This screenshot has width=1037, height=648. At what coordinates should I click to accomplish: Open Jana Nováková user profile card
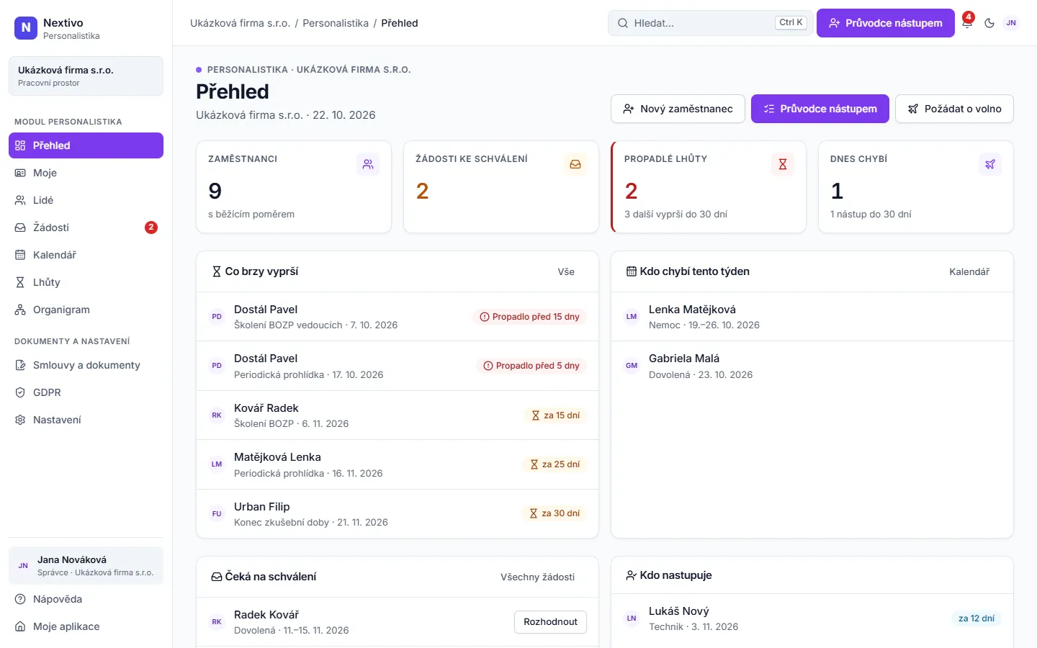click(x=86, y=565)
